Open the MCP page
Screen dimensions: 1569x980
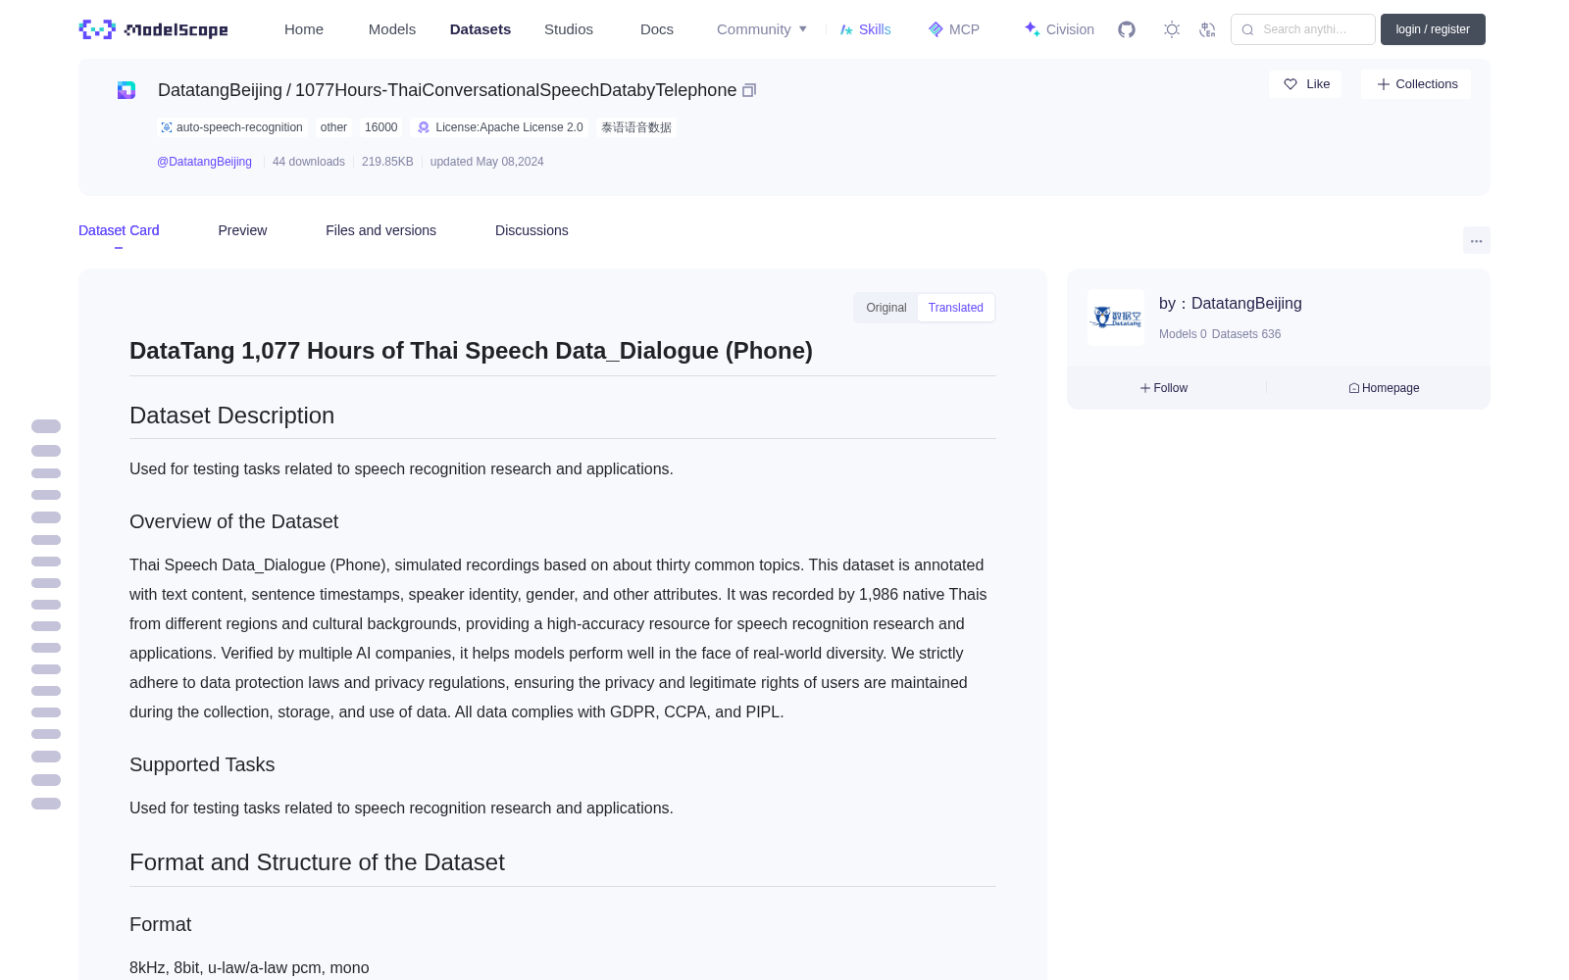pyautogui.click(x=953, y=29)
